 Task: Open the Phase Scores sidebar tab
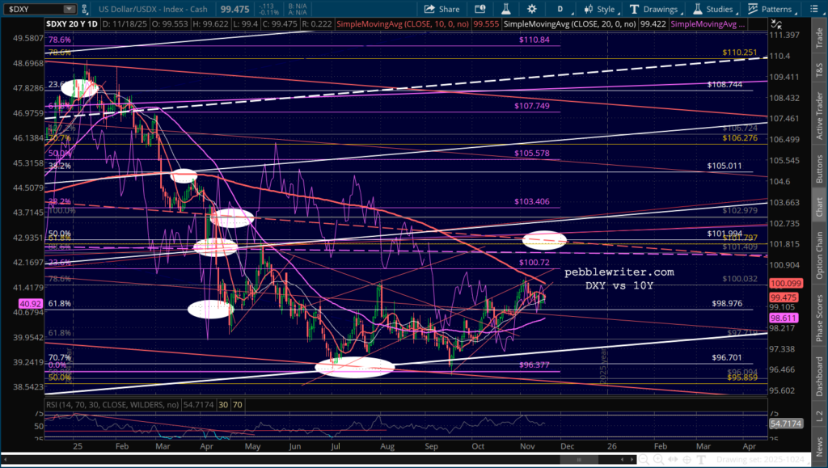819,318
